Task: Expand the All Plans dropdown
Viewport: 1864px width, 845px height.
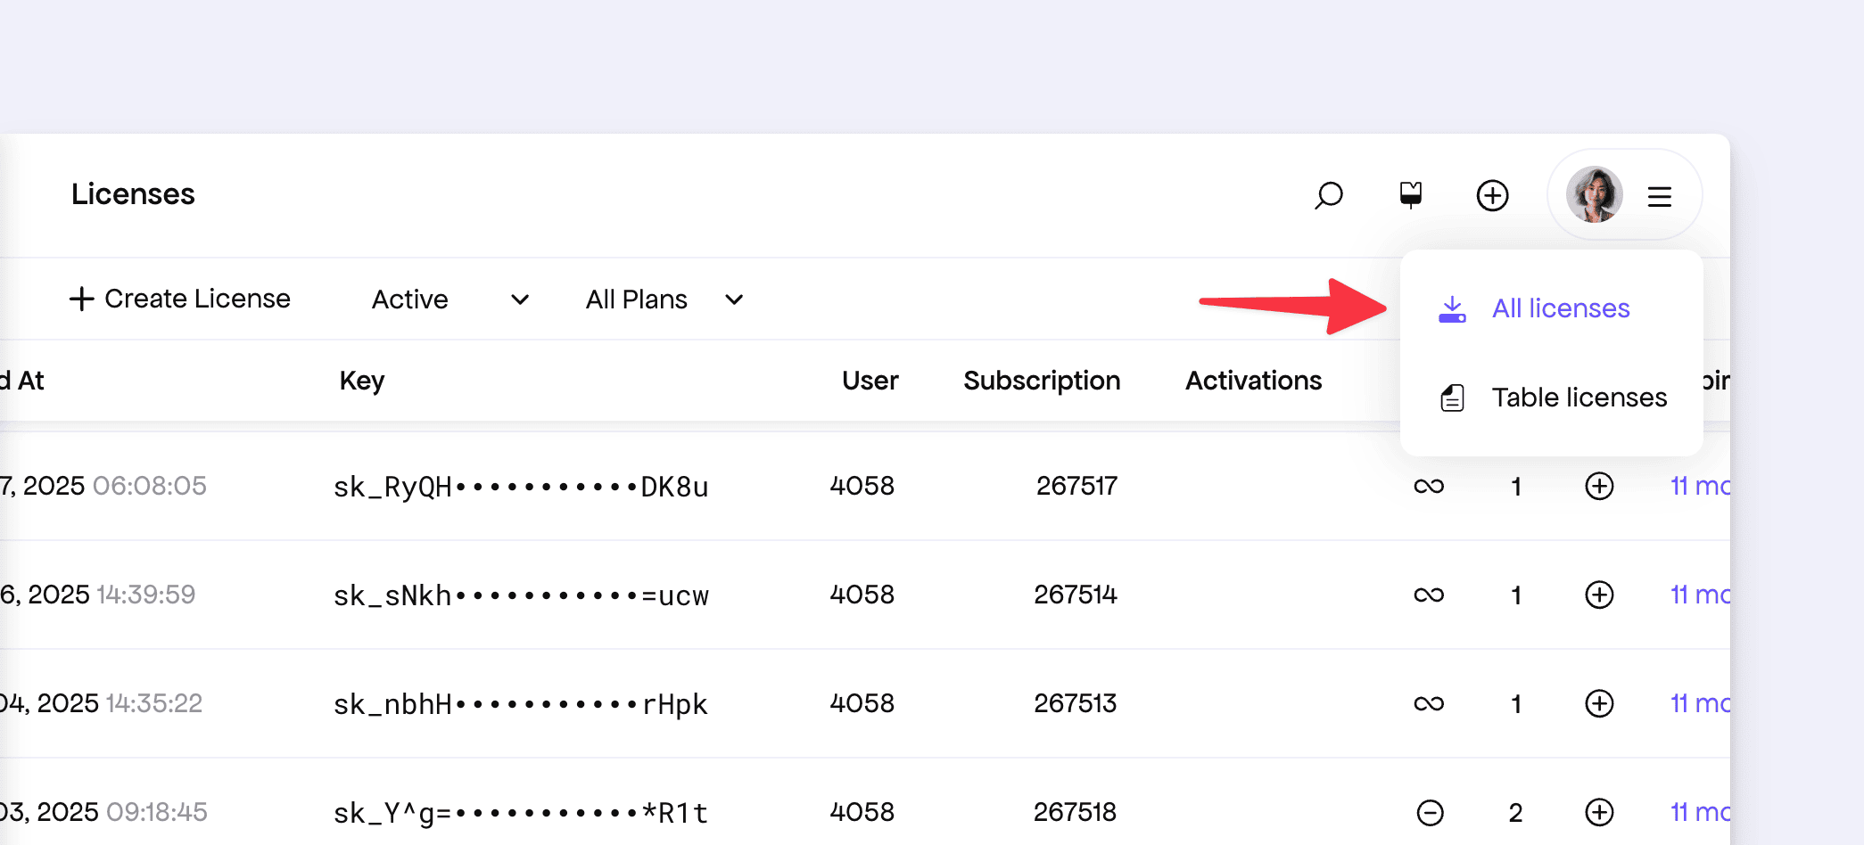Action: [x=664, y=299]
